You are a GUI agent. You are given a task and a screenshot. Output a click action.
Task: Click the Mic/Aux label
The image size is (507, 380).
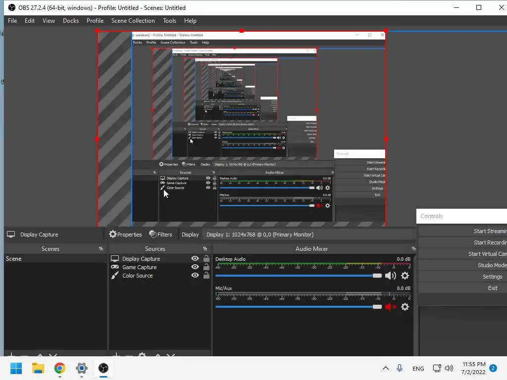point(224,288)
